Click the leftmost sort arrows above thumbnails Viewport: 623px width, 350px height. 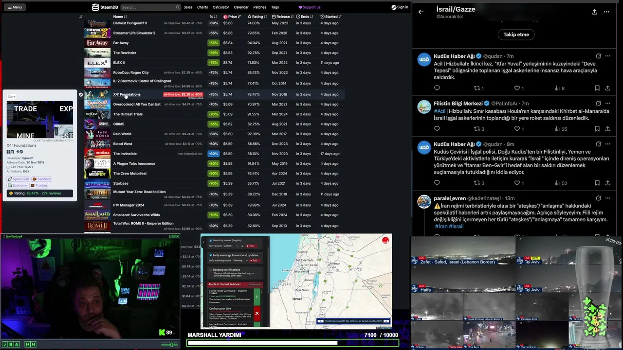(81, 17)
